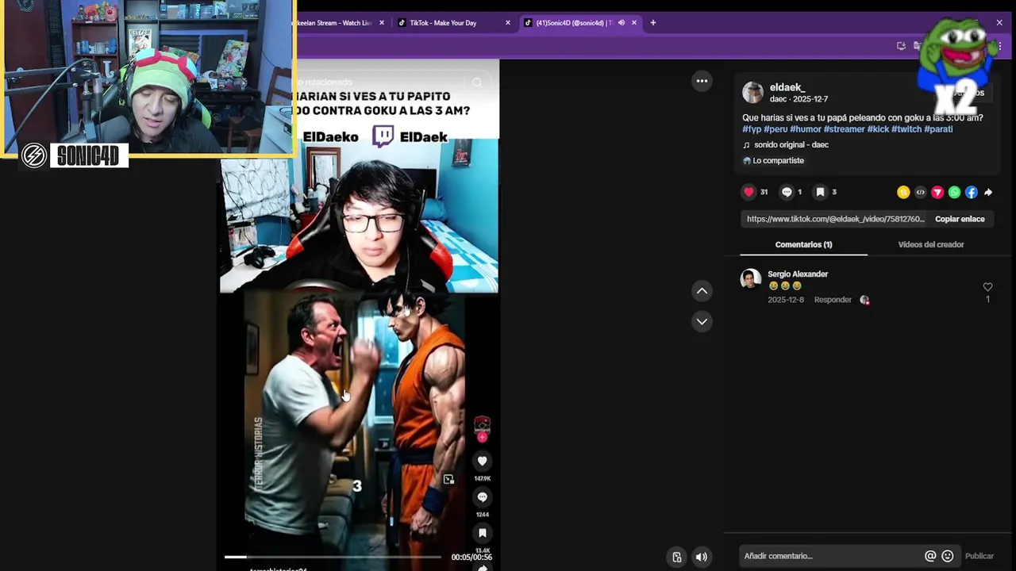Open embedded video comments showing 1244
Screen dimensions: 1016x571
482,497
